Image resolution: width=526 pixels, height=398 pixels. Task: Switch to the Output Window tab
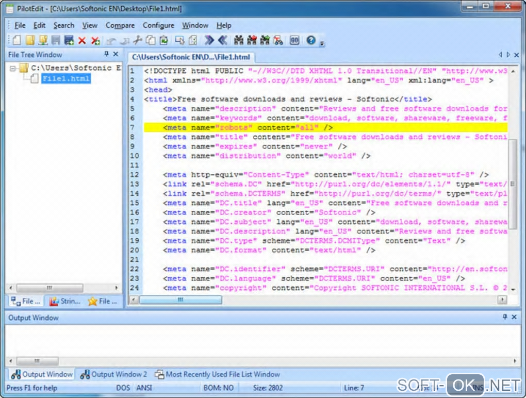pos(42,374)
